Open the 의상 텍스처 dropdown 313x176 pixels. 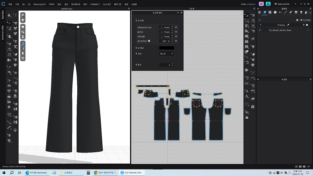166,54
